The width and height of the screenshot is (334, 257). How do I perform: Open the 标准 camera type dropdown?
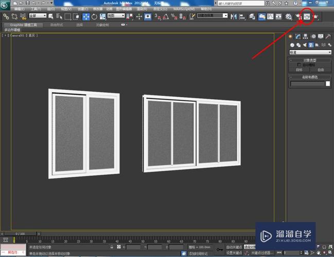click(x=310, y=52)
